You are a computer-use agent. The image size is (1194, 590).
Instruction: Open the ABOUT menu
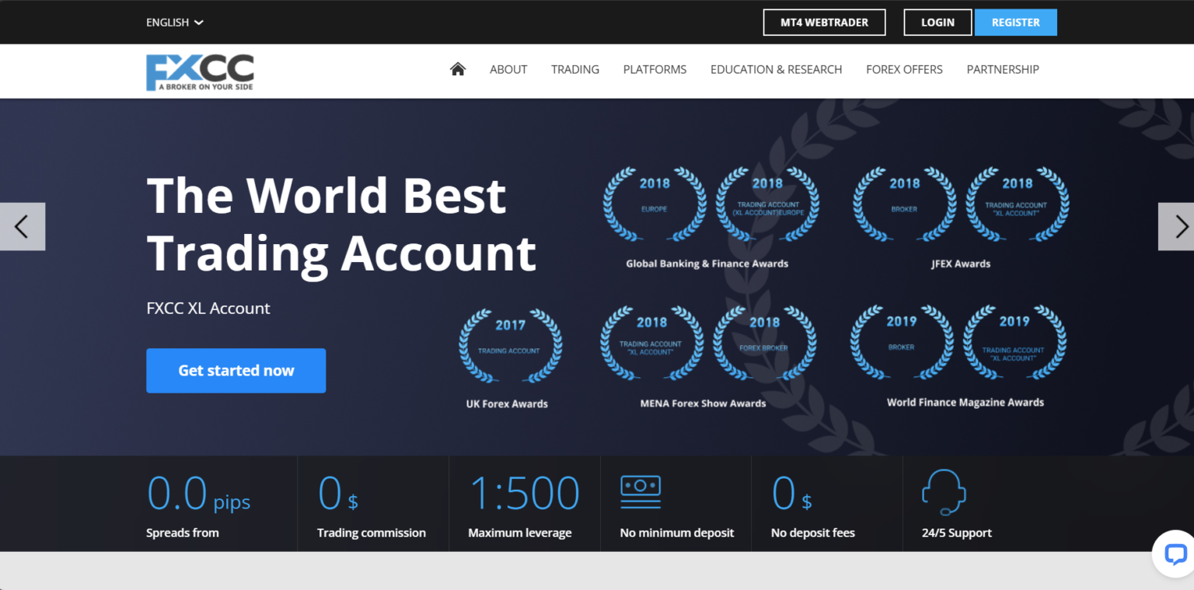pos(508,69)
